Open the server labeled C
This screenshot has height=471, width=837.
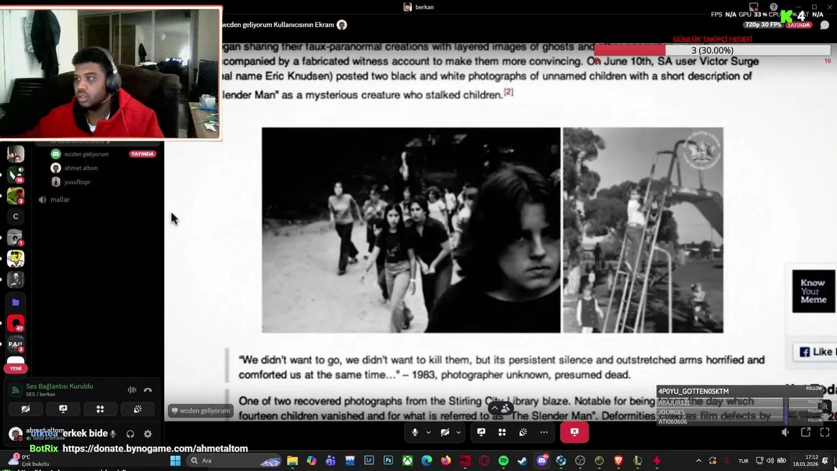pyautogui.click(x=15, y=217)
